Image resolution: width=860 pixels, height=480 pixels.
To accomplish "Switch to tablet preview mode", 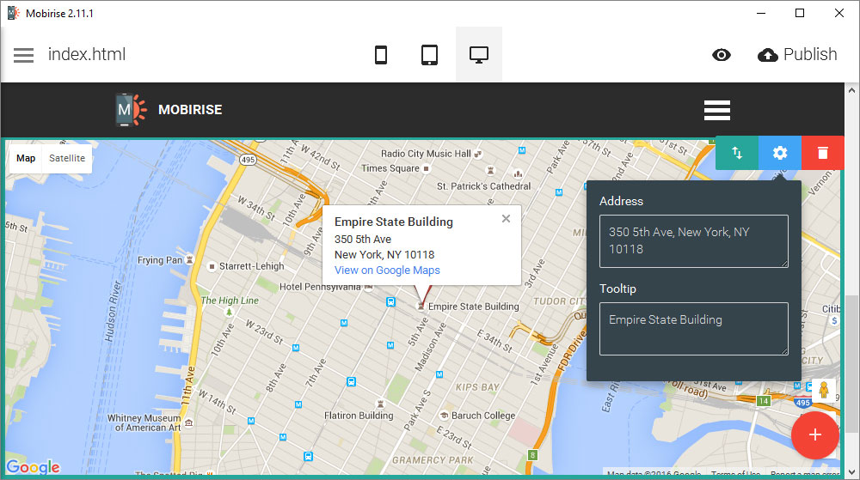I will [x=430, y=55].
